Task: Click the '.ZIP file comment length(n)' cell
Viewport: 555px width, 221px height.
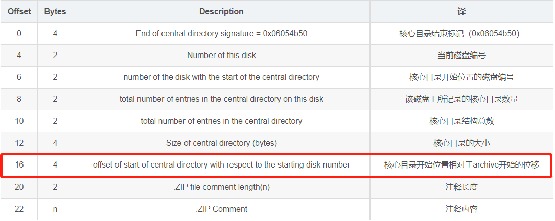Action: click(221, 187)
